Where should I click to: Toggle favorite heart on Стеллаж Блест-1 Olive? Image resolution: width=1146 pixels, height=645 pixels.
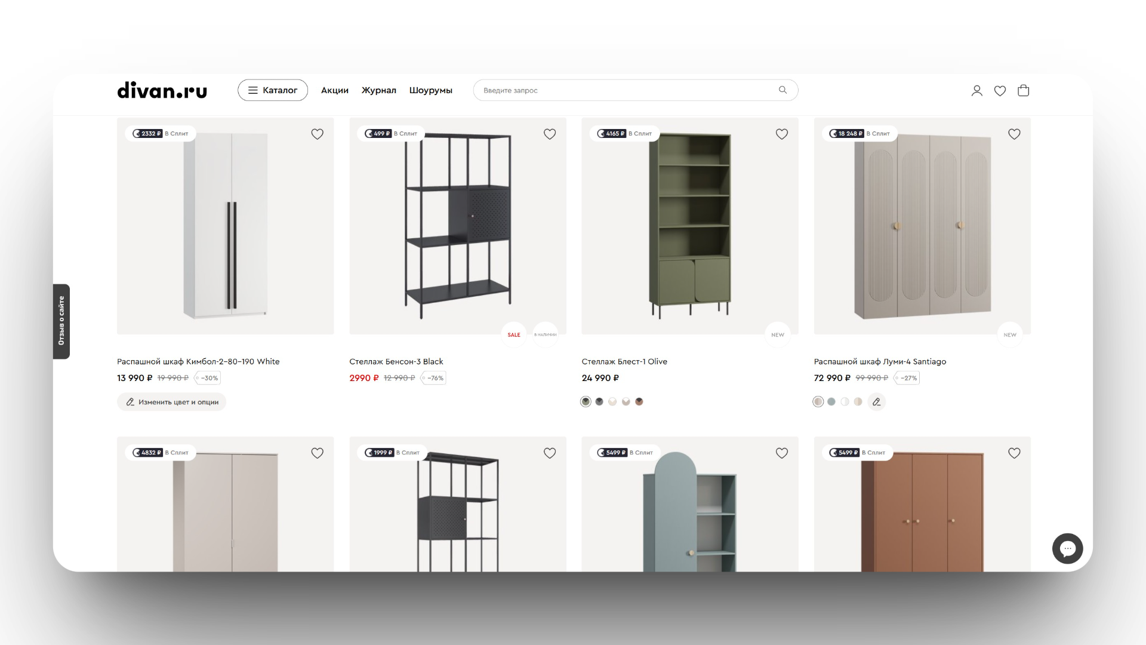781,134
